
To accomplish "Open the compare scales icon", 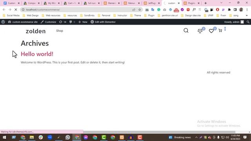I will coord(200,31).
